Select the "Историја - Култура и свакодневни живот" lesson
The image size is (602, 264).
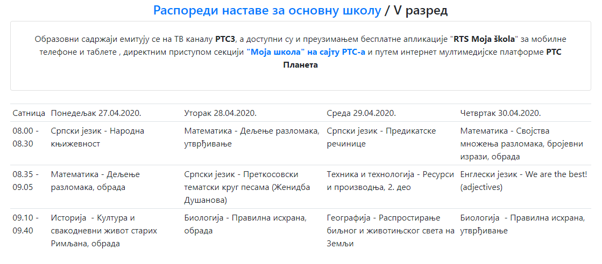[x=103, y=231]
